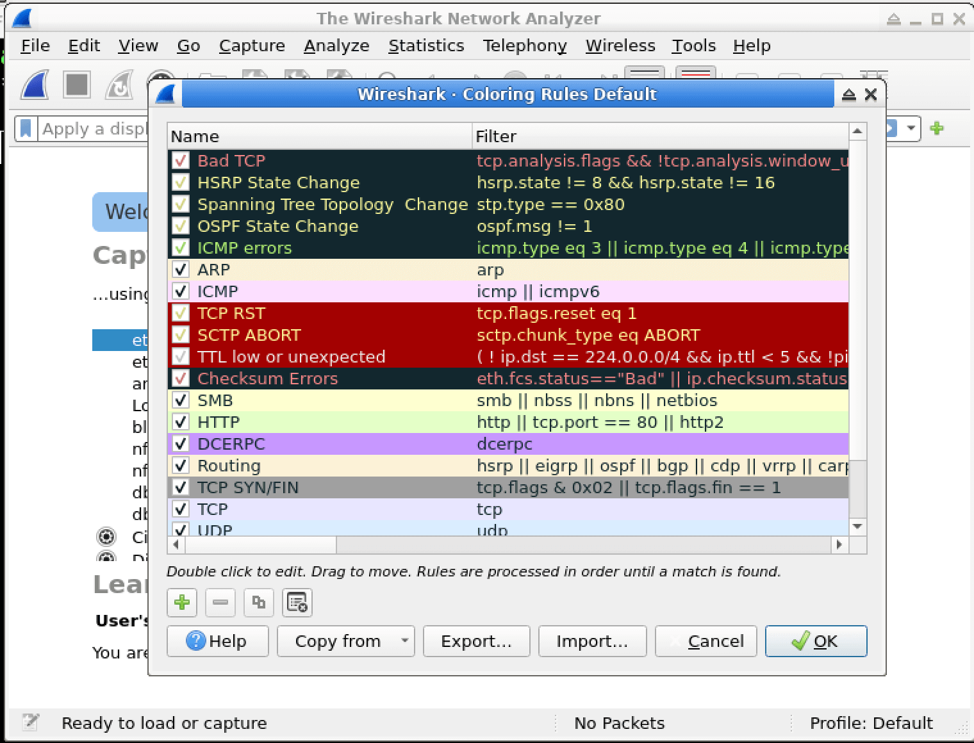Click the duplicate coloring rule icon
Screen dimensions: 974x743
[258, 603]
